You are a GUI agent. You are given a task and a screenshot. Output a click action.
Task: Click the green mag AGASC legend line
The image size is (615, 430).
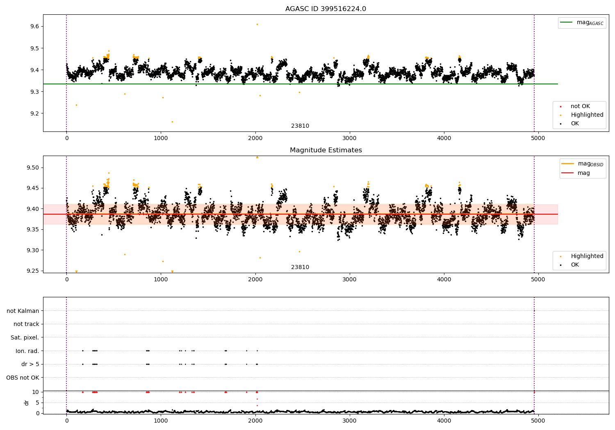pyautogui.click(x=567, y=23)
